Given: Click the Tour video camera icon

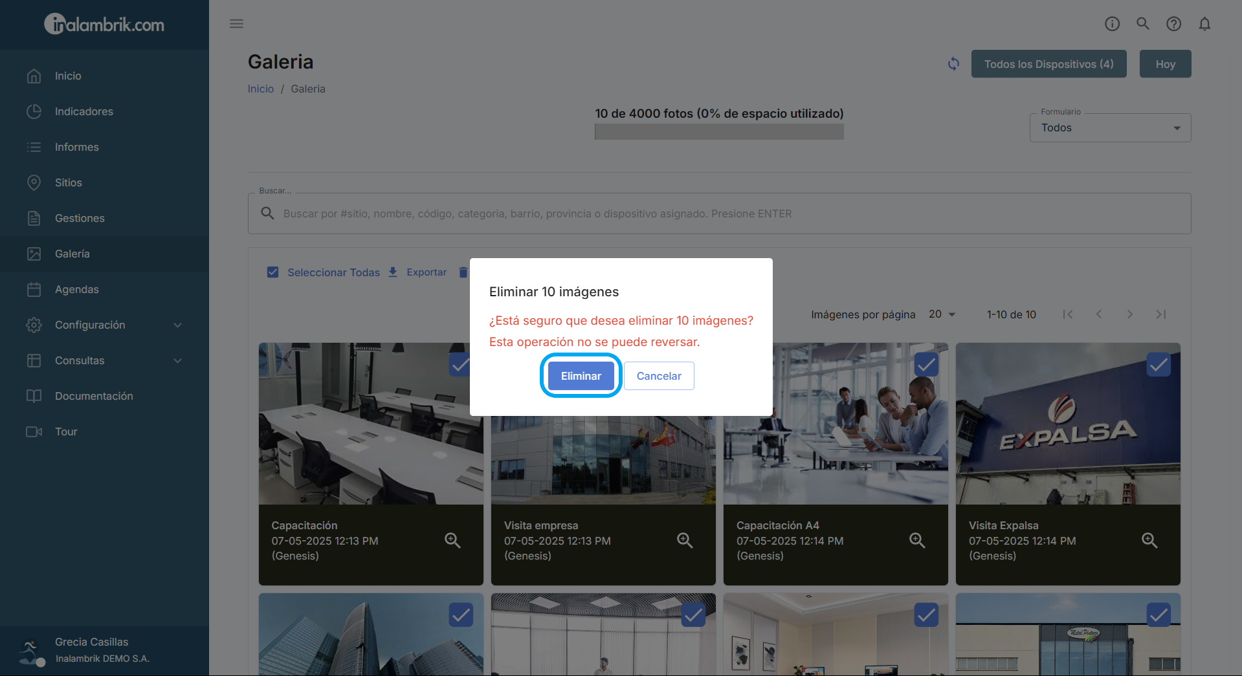Looking at the screenshot, I should tap(34, 431).
